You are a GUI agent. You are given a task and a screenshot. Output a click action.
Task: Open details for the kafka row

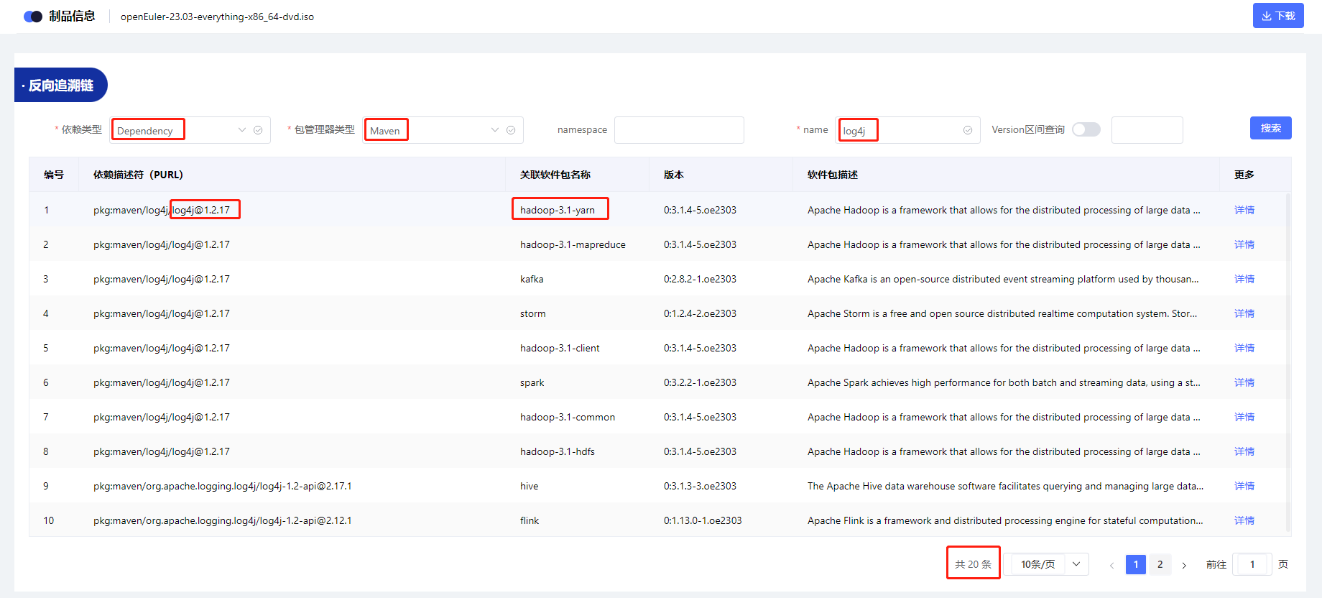tap(1244, 279)
